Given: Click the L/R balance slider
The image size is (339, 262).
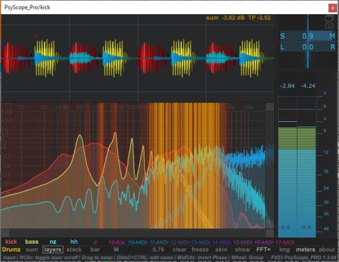Looking at the screenshot, I should (x=308, y=47).
